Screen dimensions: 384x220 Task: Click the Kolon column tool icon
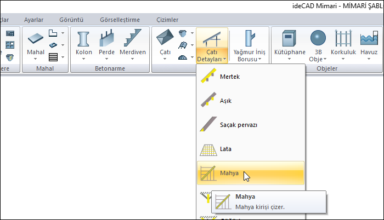83,39
